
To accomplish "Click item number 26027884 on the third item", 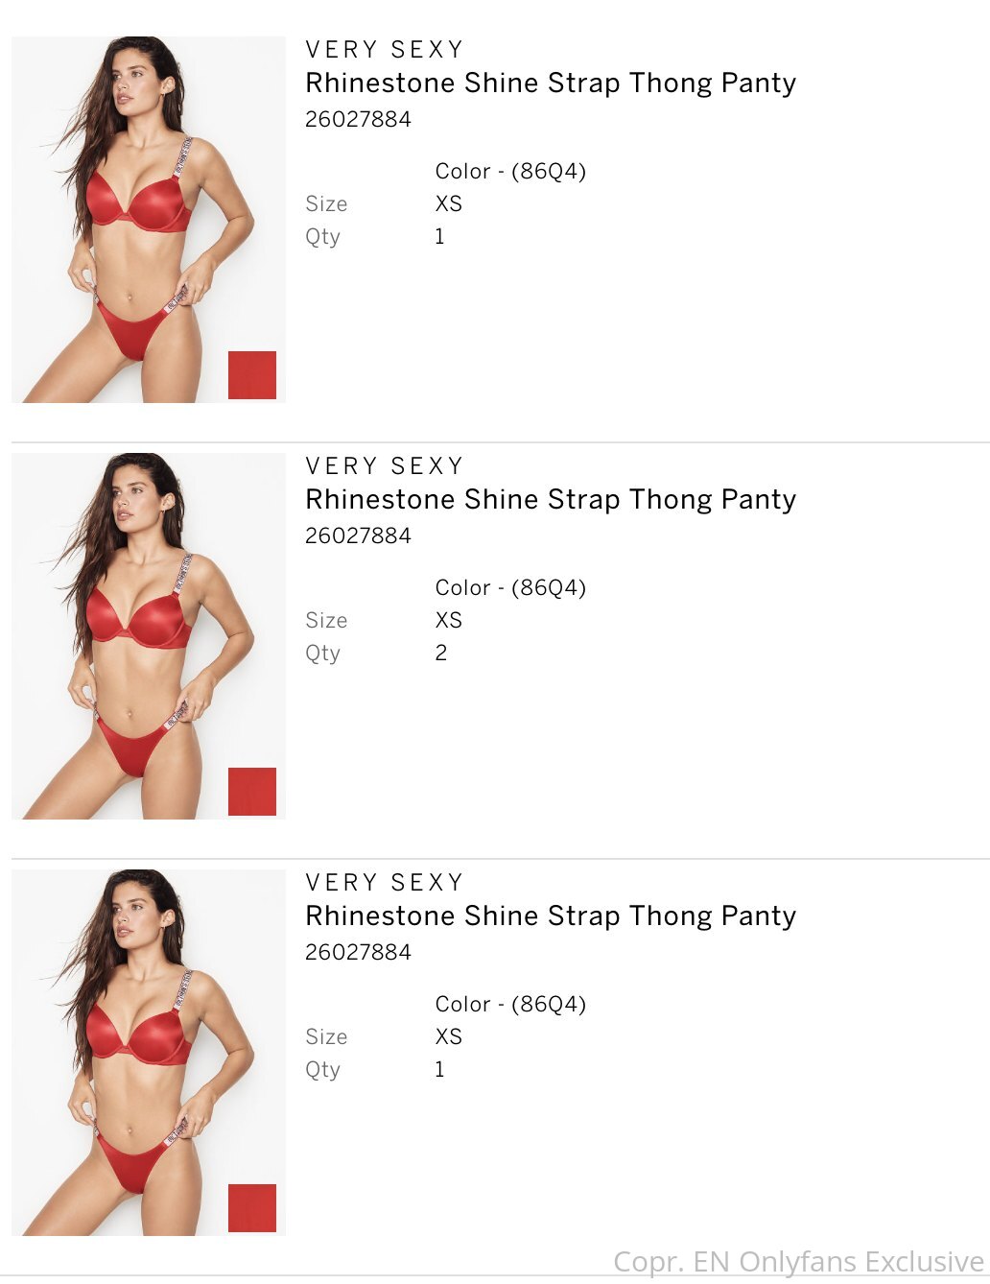I will (x=358, y=952).
